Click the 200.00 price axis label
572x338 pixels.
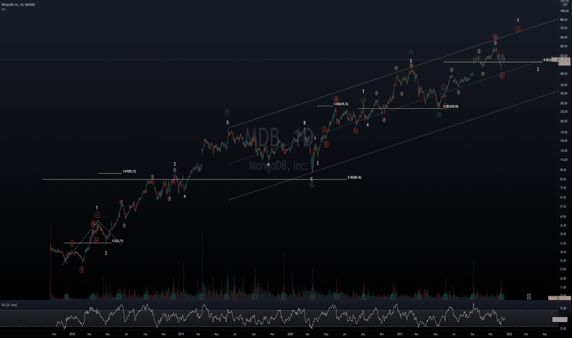click(563, 121)
